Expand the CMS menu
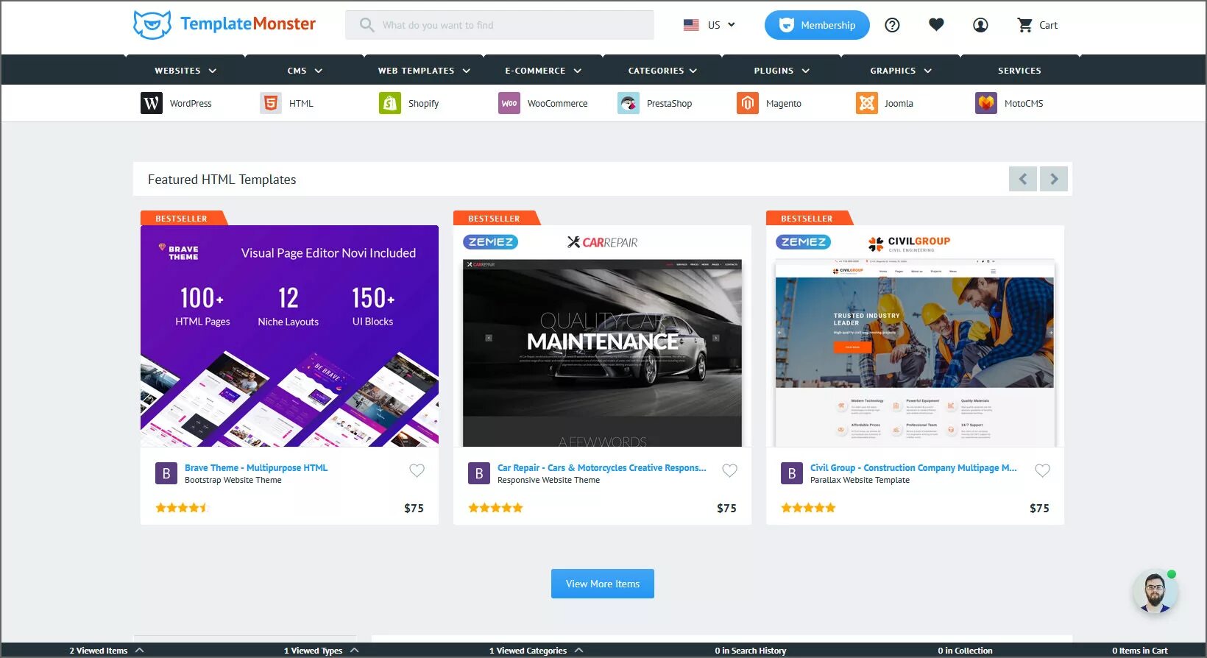 (305, 71)
